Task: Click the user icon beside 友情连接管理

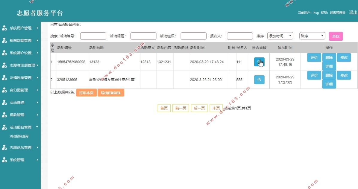Action: click(4, 78)
